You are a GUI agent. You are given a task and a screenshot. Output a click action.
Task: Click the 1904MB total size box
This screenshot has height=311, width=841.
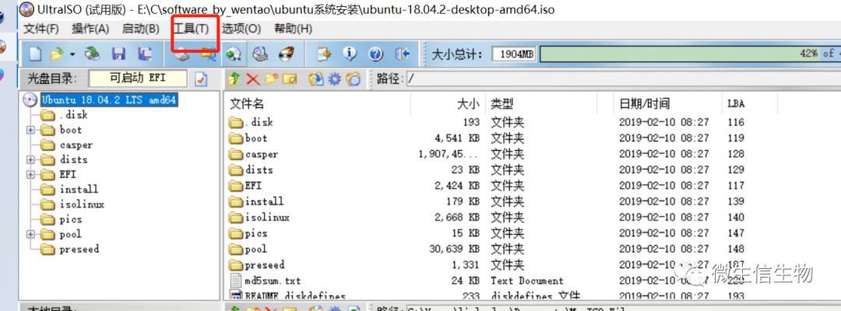pyautogui.click(x=514, y=54)
